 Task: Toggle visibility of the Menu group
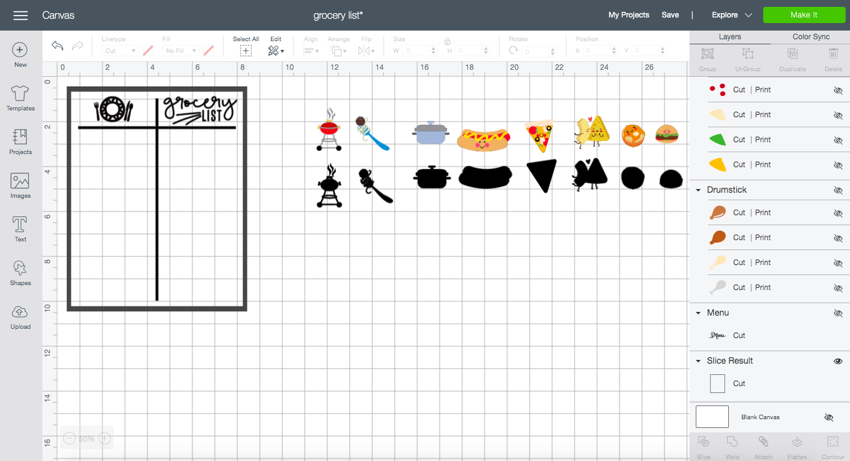[838, 313]
